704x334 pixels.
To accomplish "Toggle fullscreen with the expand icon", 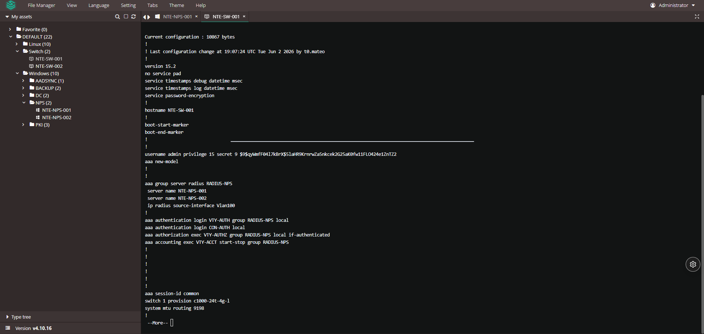I will (697, 16).
